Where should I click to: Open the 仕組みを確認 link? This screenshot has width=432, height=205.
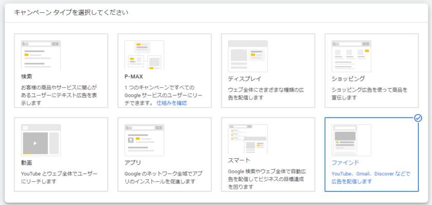[172, 103]
